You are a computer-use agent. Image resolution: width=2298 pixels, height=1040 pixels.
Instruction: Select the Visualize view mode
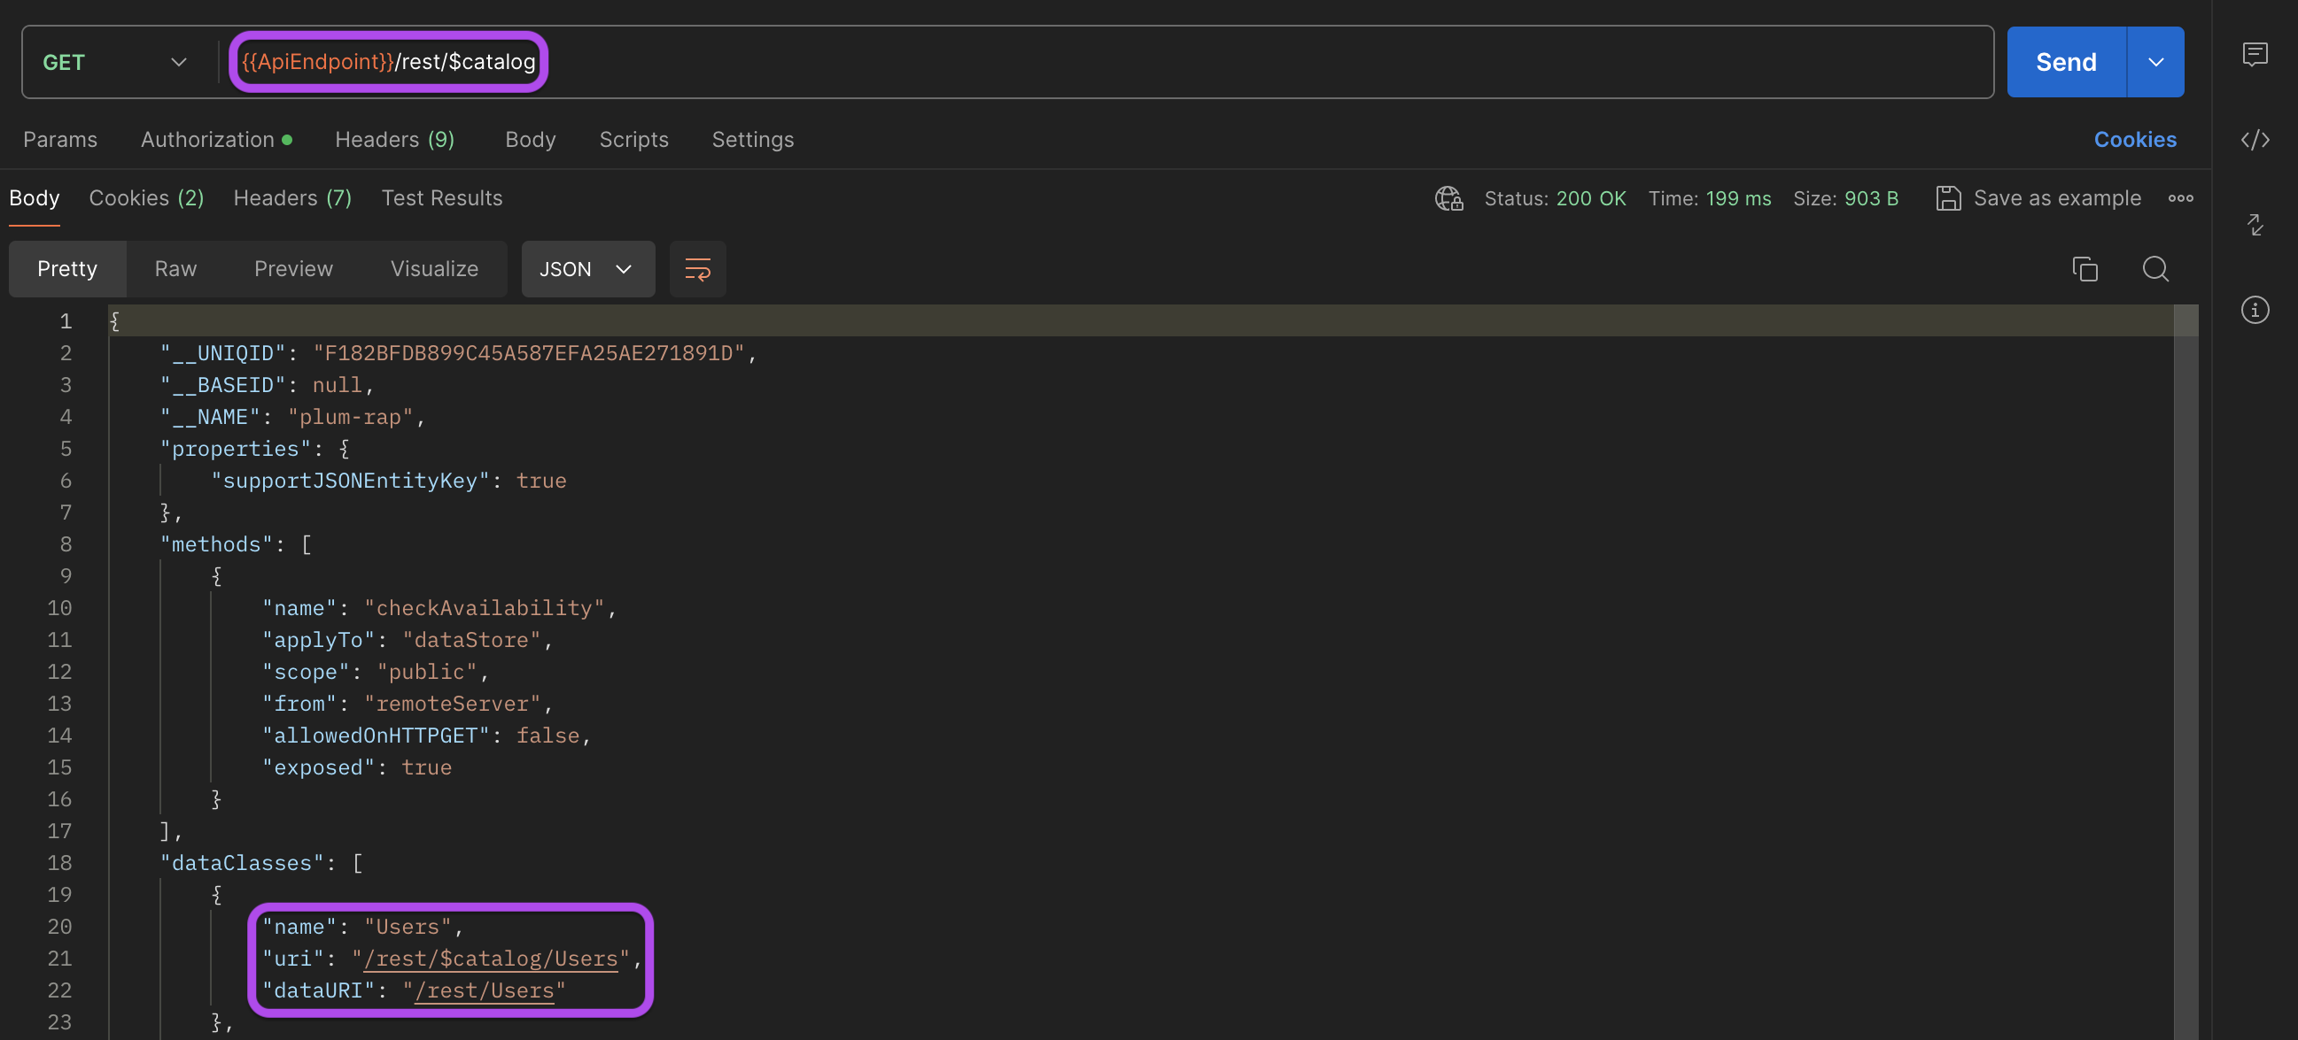tap(433, 268)
